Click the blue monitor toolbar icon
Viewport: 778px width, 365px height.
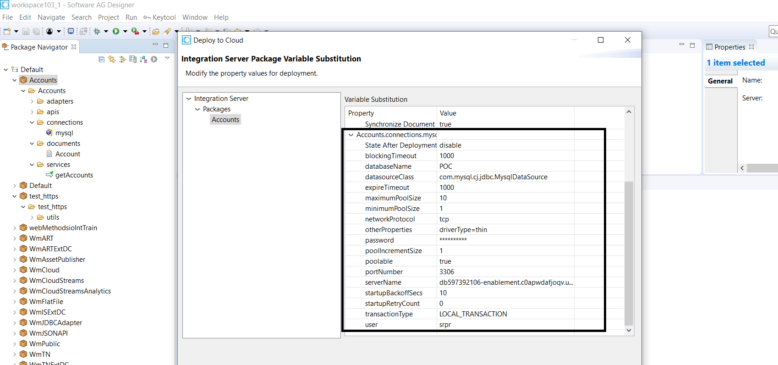pos(71,31)
